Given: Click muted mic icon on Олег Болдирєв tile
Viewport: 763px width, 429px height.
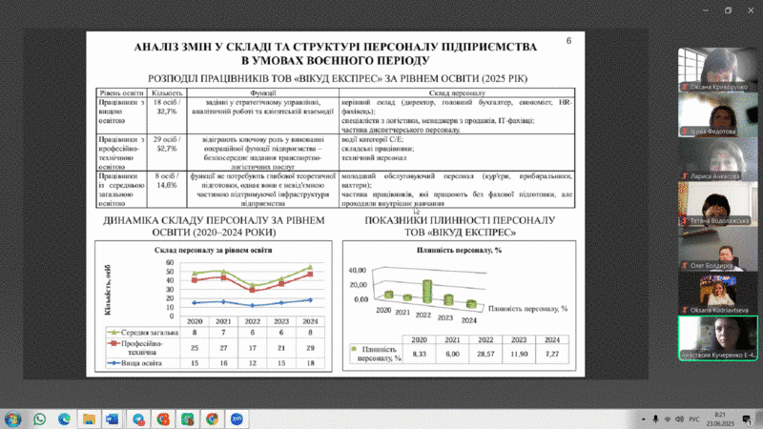Looking at the screenshot, I should [685, 266].
